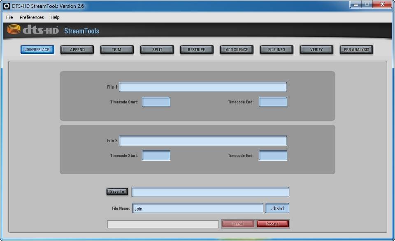
Task: Open the Help menu
Action: click(55, 17)
